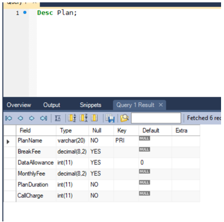This screenshot has height=222, width=224.
Task: Click the Type column header
Action: [72, 130]
